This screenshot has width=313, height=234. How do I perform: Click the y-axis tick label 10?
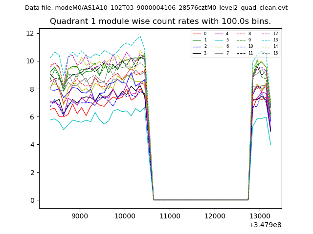click(x=29, y=61)
